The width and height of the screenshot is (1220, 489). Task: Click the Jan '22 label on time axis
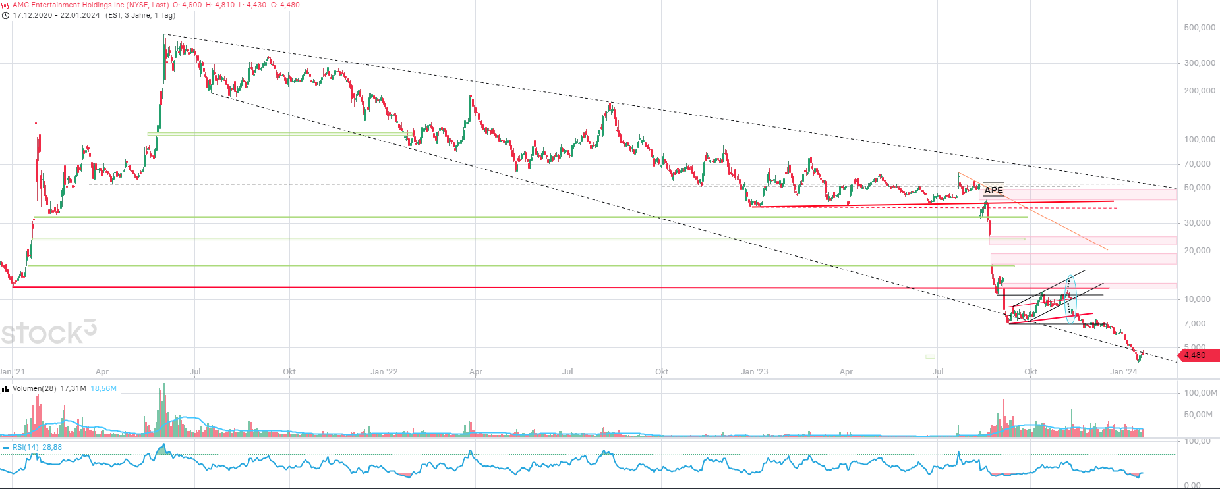[x=384, y=372]
